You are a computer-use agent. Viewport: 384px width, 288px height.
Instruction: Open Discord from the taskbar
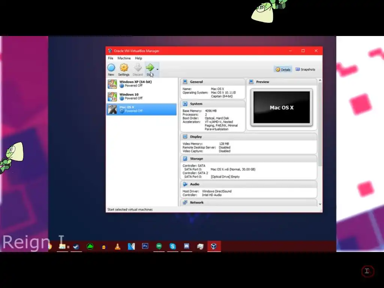[x=186, y=246]
